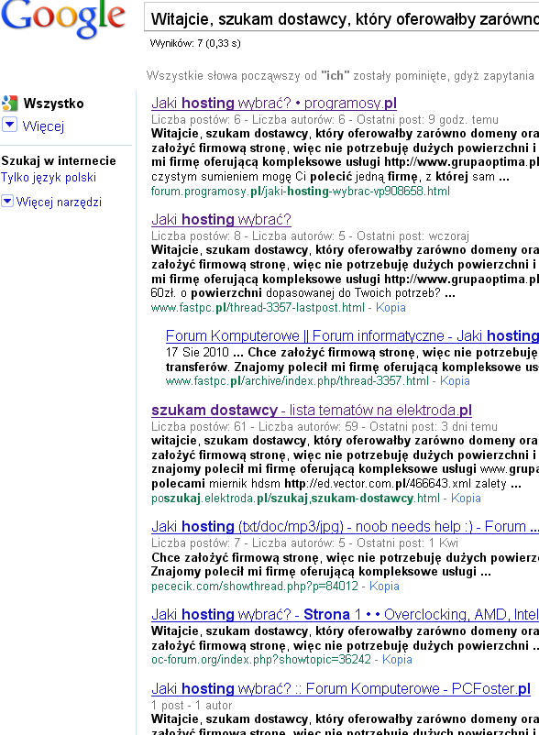This screenshot has height=735, width=539.
Task: Click the oc-forum.org/index.php?showtopic=36242 URL
Action: pos(261,659)
